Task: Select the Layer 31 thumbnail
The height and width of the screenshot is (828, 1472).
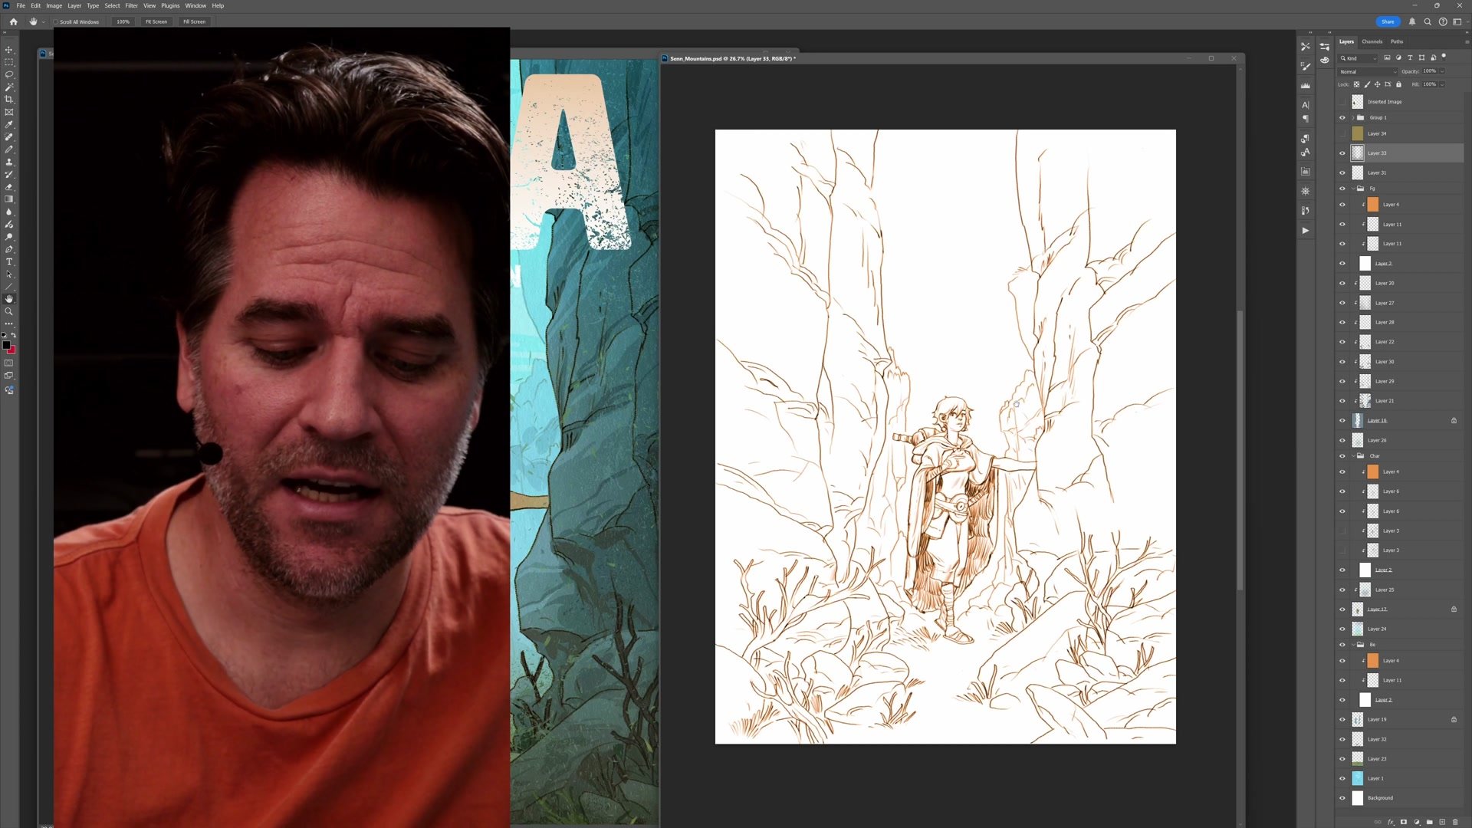Action: [1358, 172]
